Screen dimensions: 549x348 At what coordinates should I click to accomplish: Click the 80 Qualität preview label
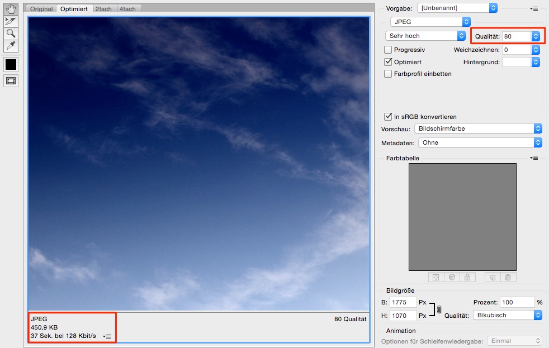(350, 319)
